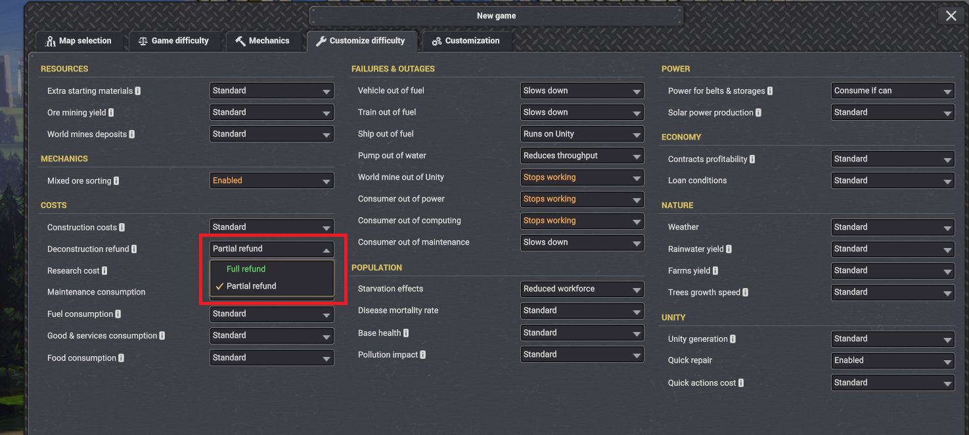
Task: Open info icon for World mines deposits
Action: [x=132, y=135]
